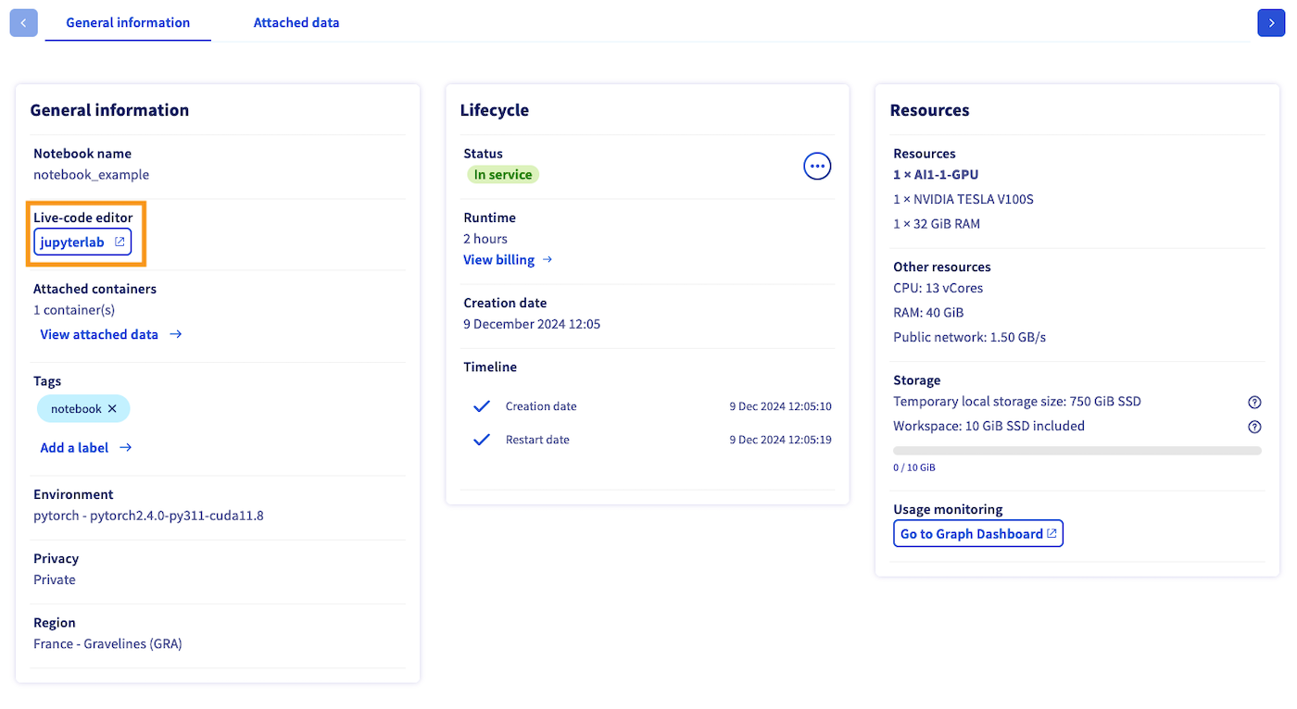
Task: Click the View billing link
Action: (498, 260)
